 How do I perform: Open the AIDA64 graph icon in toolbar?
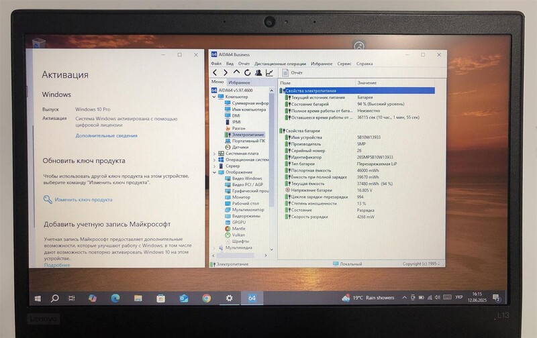(x=270, y=72)
